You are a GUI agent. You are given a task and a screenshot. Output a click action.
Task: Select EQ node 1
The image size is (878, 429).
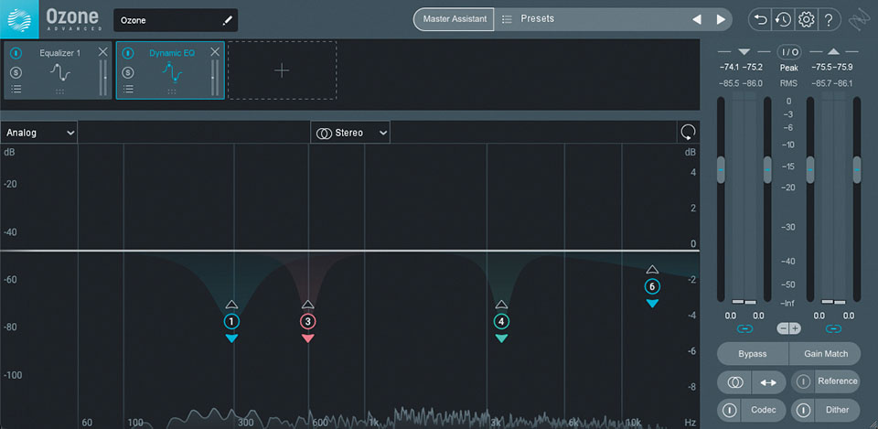231,321
